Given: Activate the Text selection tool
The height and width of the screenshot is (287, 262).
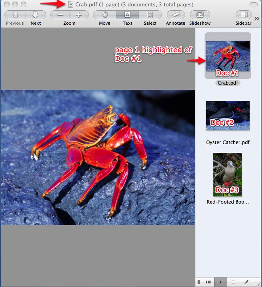Looking at the screenshot, I should (128, 15).
